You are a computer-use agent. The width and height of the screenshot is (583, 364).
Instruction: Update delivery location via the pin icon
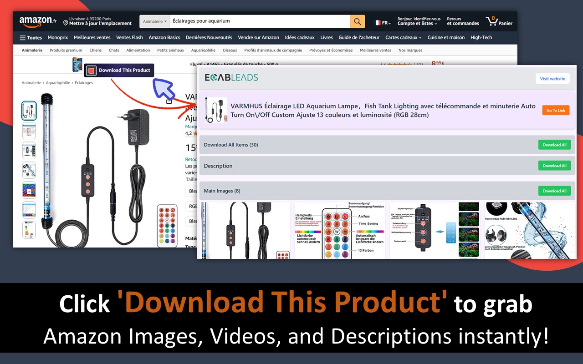(x=66, y=23)
